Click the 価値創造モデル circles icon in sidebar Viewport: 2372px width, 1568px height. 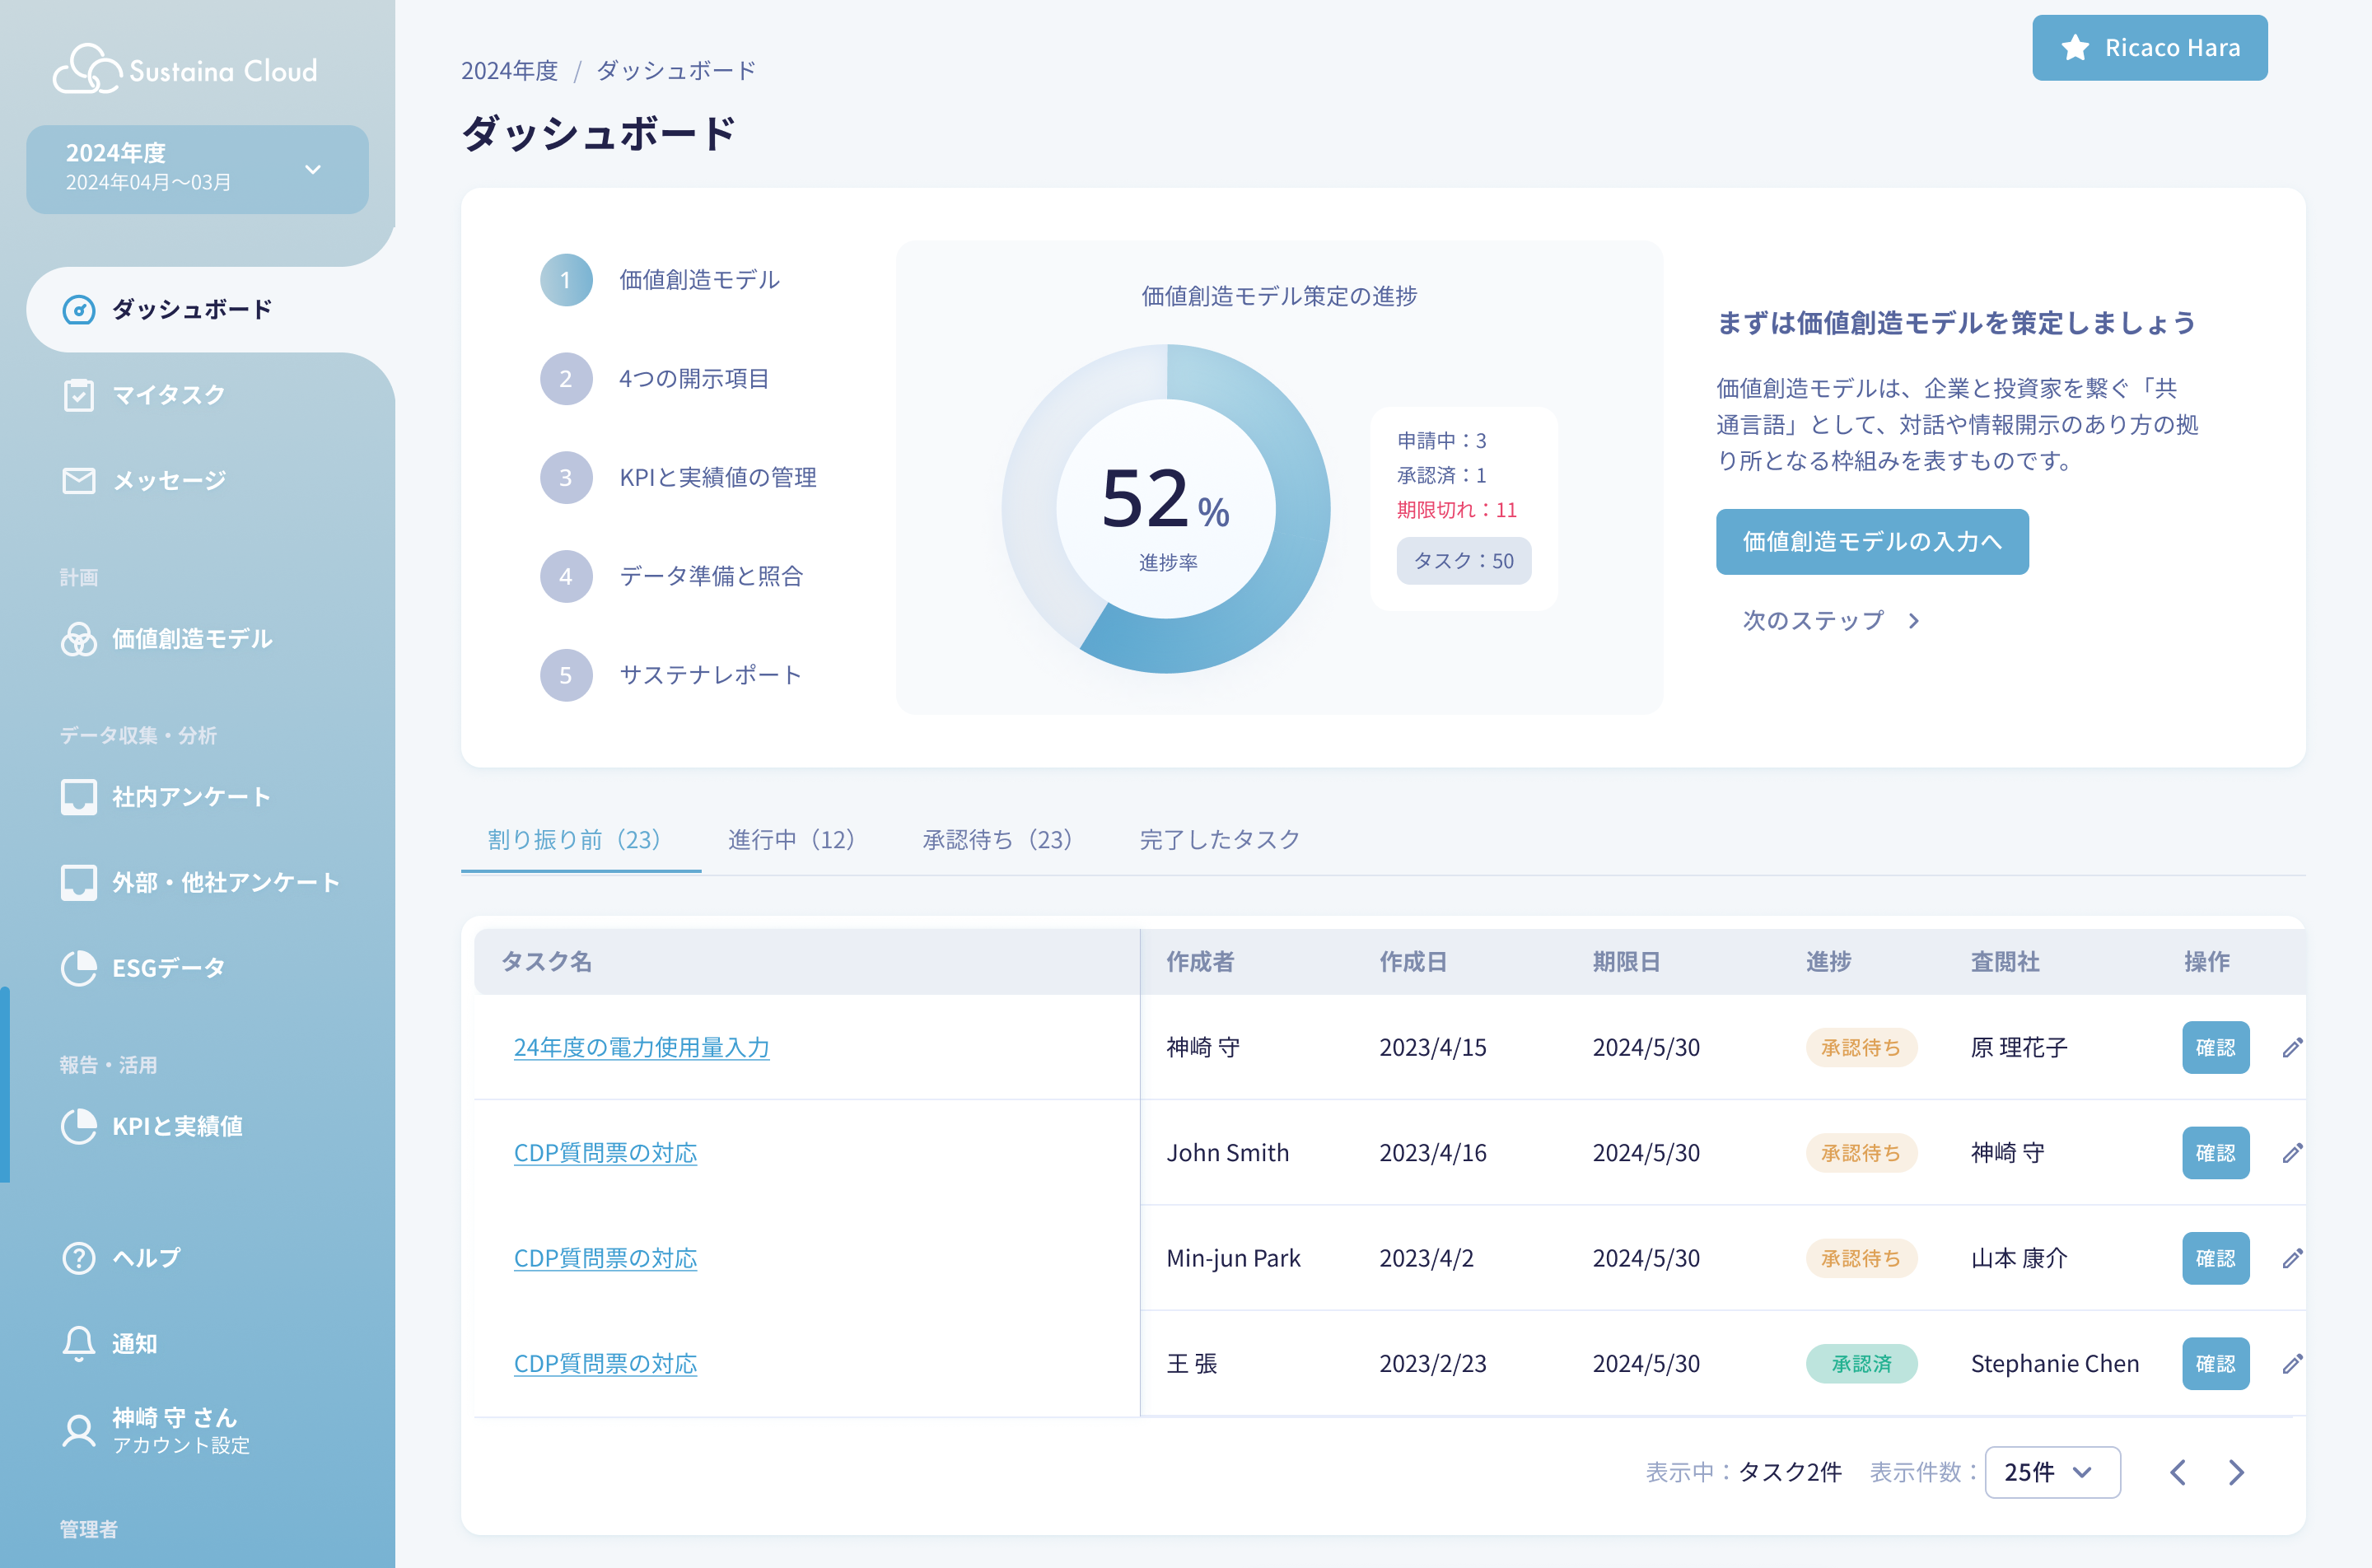click(x=79, y=639)
